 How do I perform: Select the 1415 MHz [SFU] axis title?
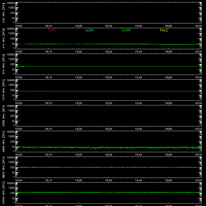[x=3, y=90]
